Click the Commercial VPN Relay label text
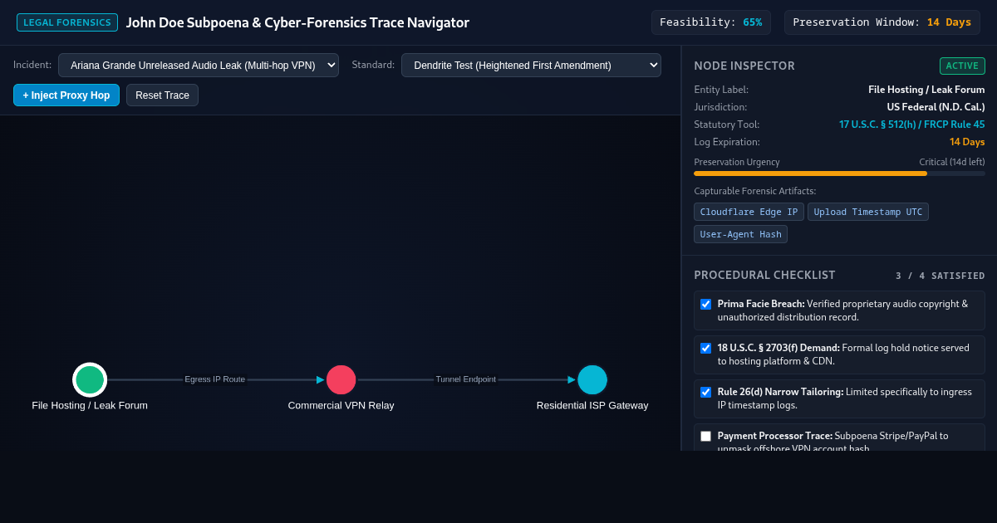This screenshot has width=997, height=523. (x=341, y=405)
